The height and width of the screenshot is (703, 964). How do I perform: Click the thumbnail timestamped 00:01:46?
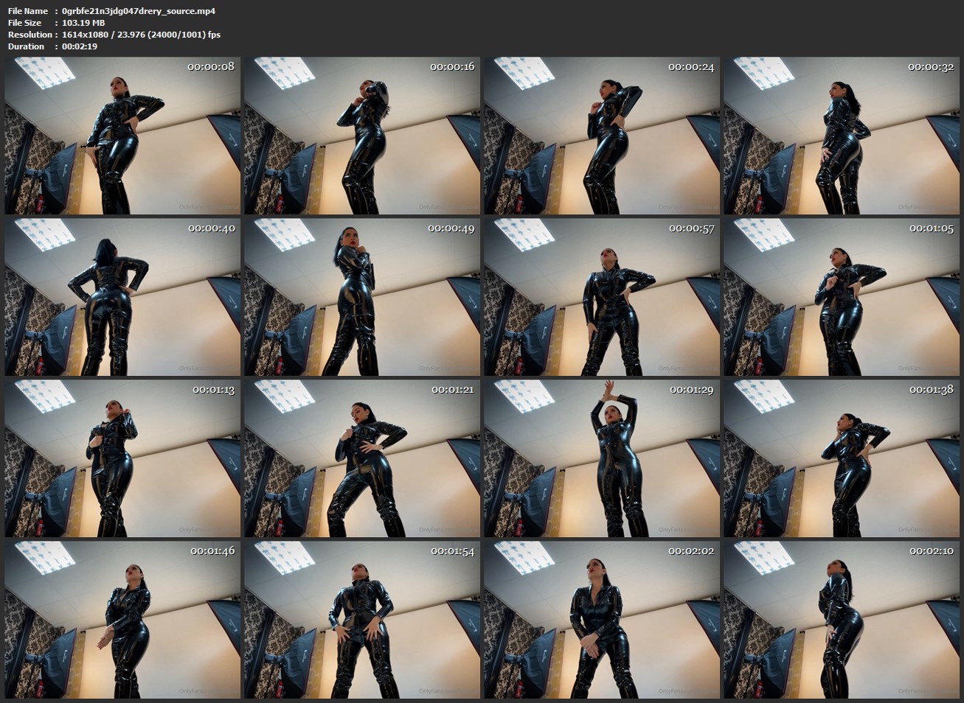122,620
